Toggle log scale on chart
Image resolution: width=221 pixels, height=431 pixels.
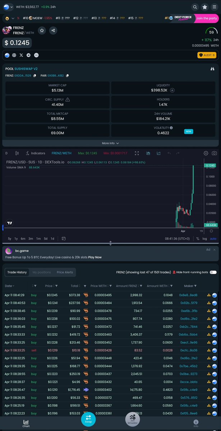204,238
